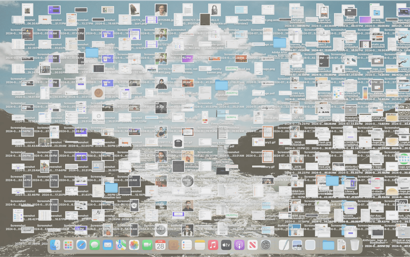
Task: Launch the Photos app
Action: (134, 245)
